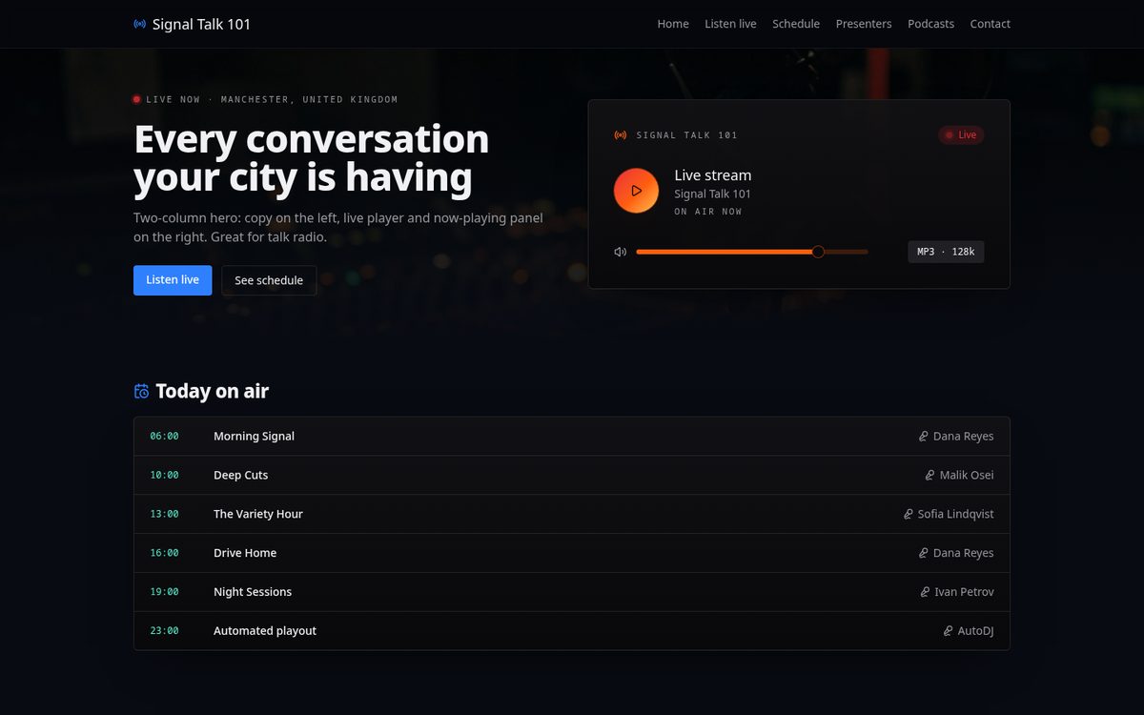
Task: Click the Night Sessions show title
Action: click(253, 592)
